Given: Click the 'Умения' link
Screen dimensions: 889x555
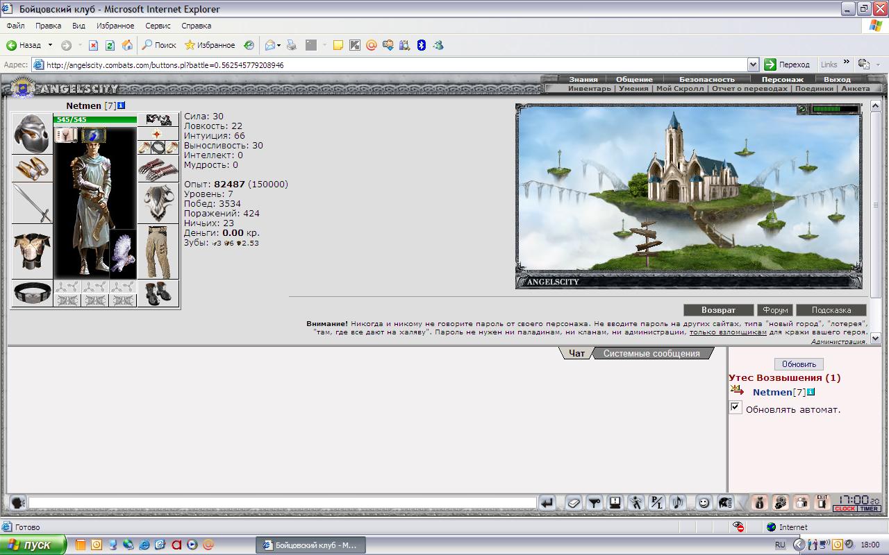Looking at the screenshot, I should coord(633,88).
